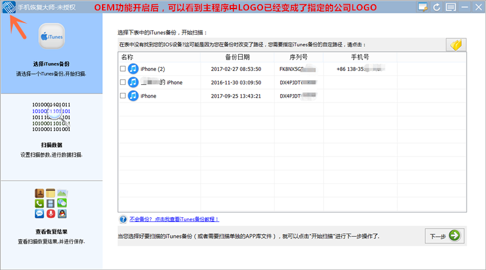The width and height of the screenshot is (486, 270).
Task: Click the 下一步 next button
Action: [x=445, y=236]
